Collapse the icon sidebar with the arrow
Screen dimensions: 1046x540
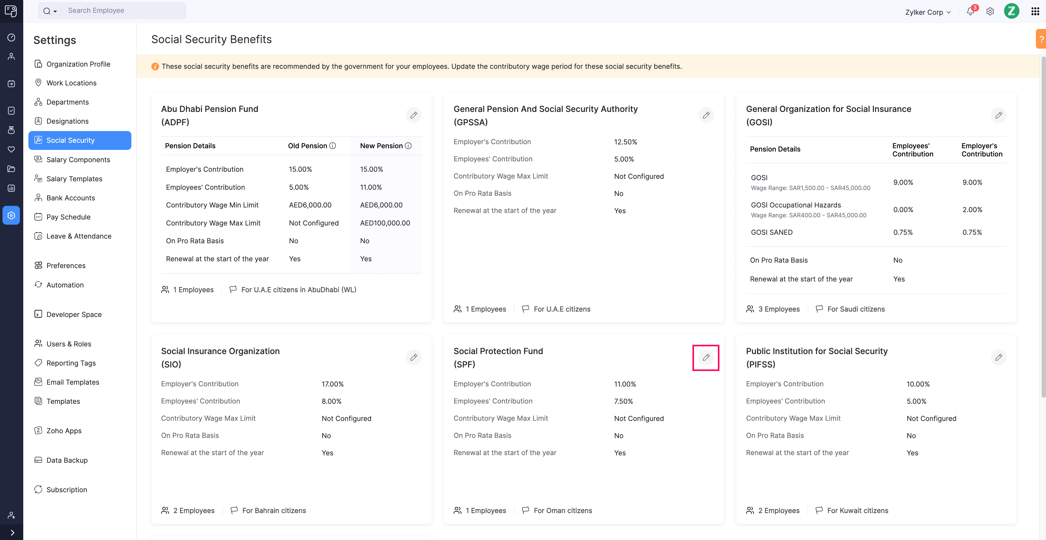click(x=11, y=532)
